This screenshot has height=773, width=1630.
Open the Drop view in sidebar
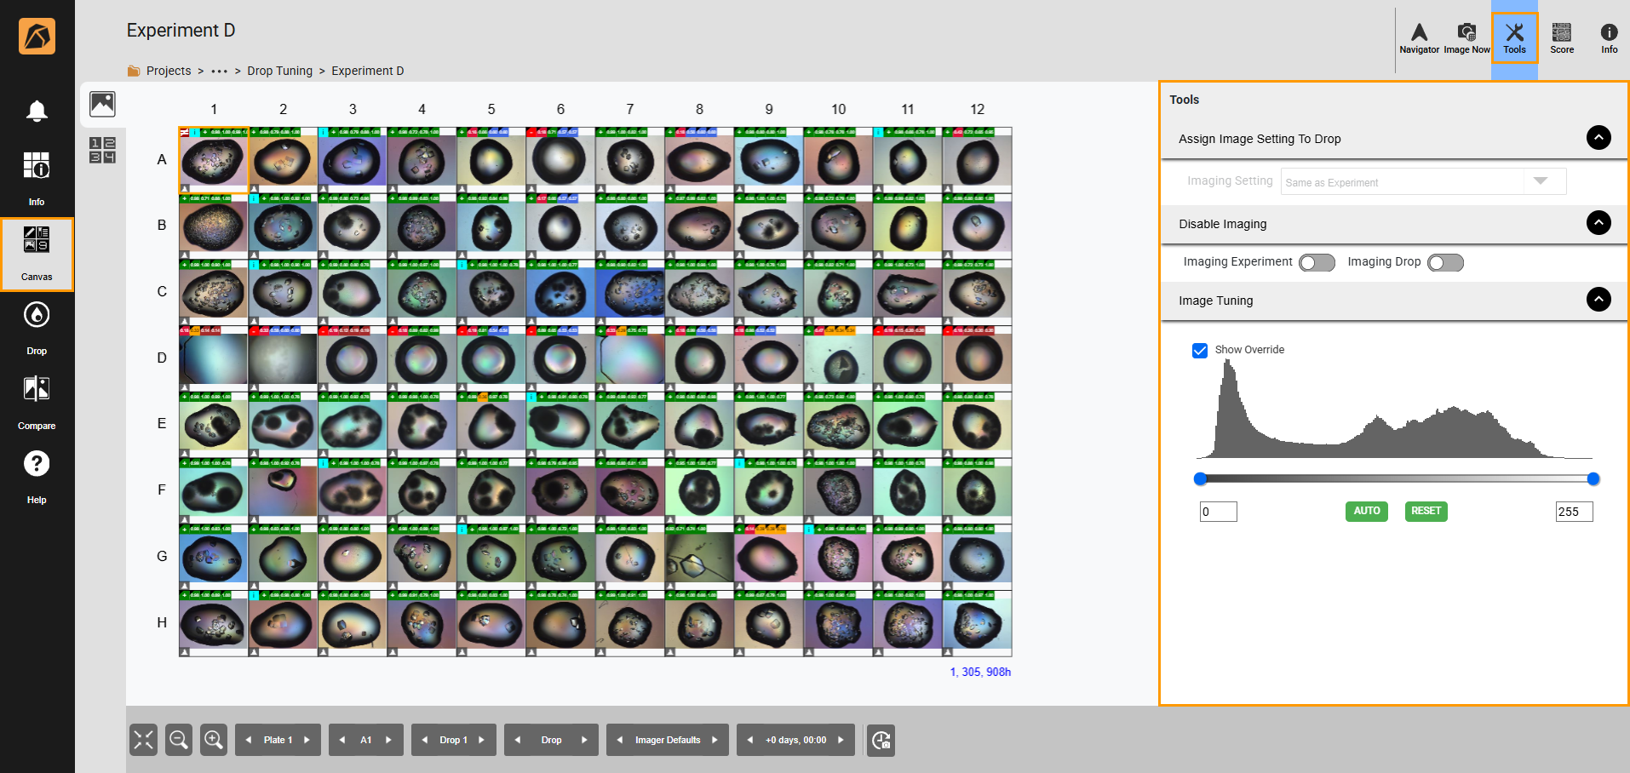[x=37, y=326]
